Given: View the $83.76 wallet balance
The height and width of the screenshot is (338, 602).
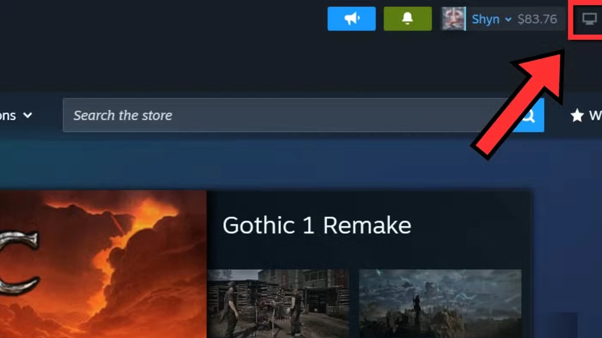Looking at the screenshot, I should pyautogui.click(x=537, y=19).
